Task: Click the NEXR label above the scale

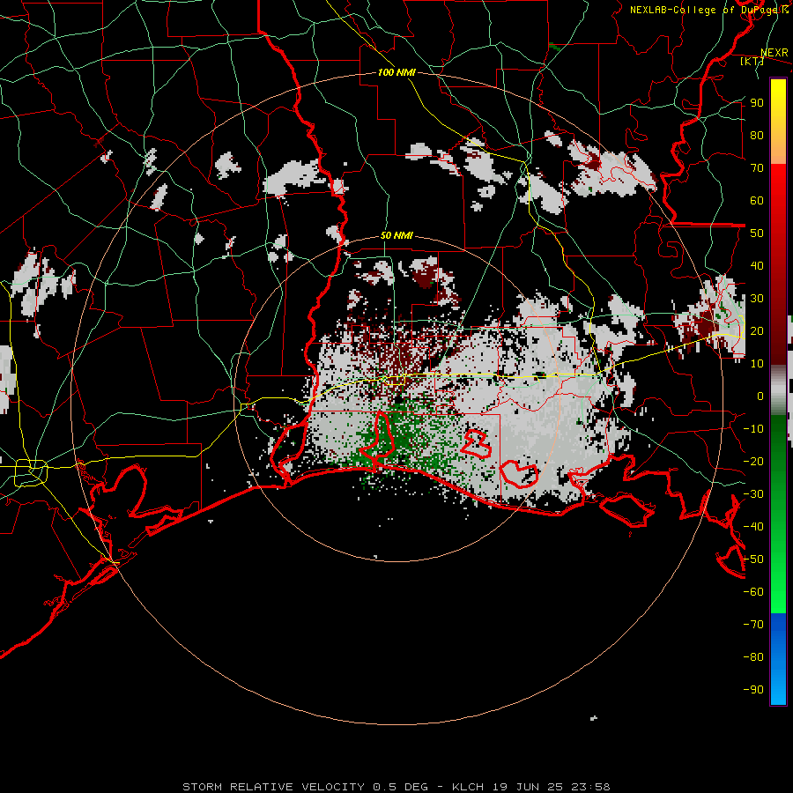Action: (x=774, y=53)
